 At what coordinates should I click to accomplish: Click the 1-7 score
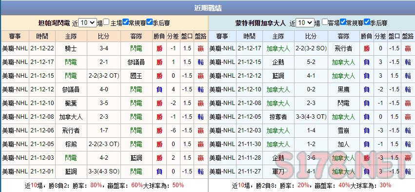(x=104, y=131)
